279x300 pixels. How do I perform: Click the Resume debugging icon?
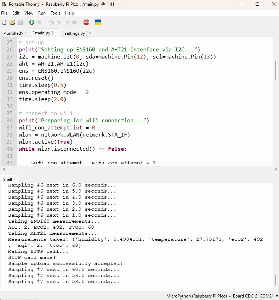point(75,22)
